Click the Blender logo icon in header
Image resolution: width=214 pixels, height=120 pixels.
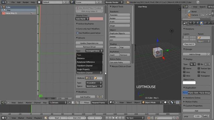point(128,2)
